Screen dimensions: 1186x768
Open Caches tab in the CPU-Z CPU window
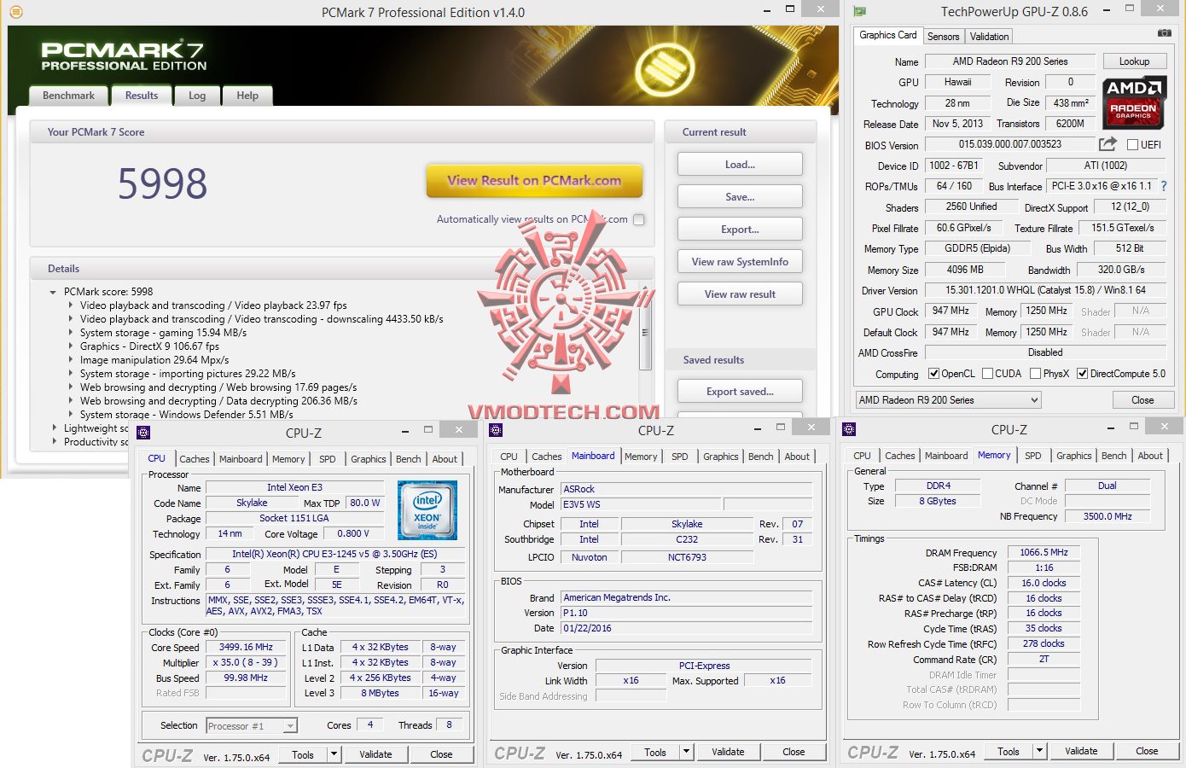click(195, 459)
